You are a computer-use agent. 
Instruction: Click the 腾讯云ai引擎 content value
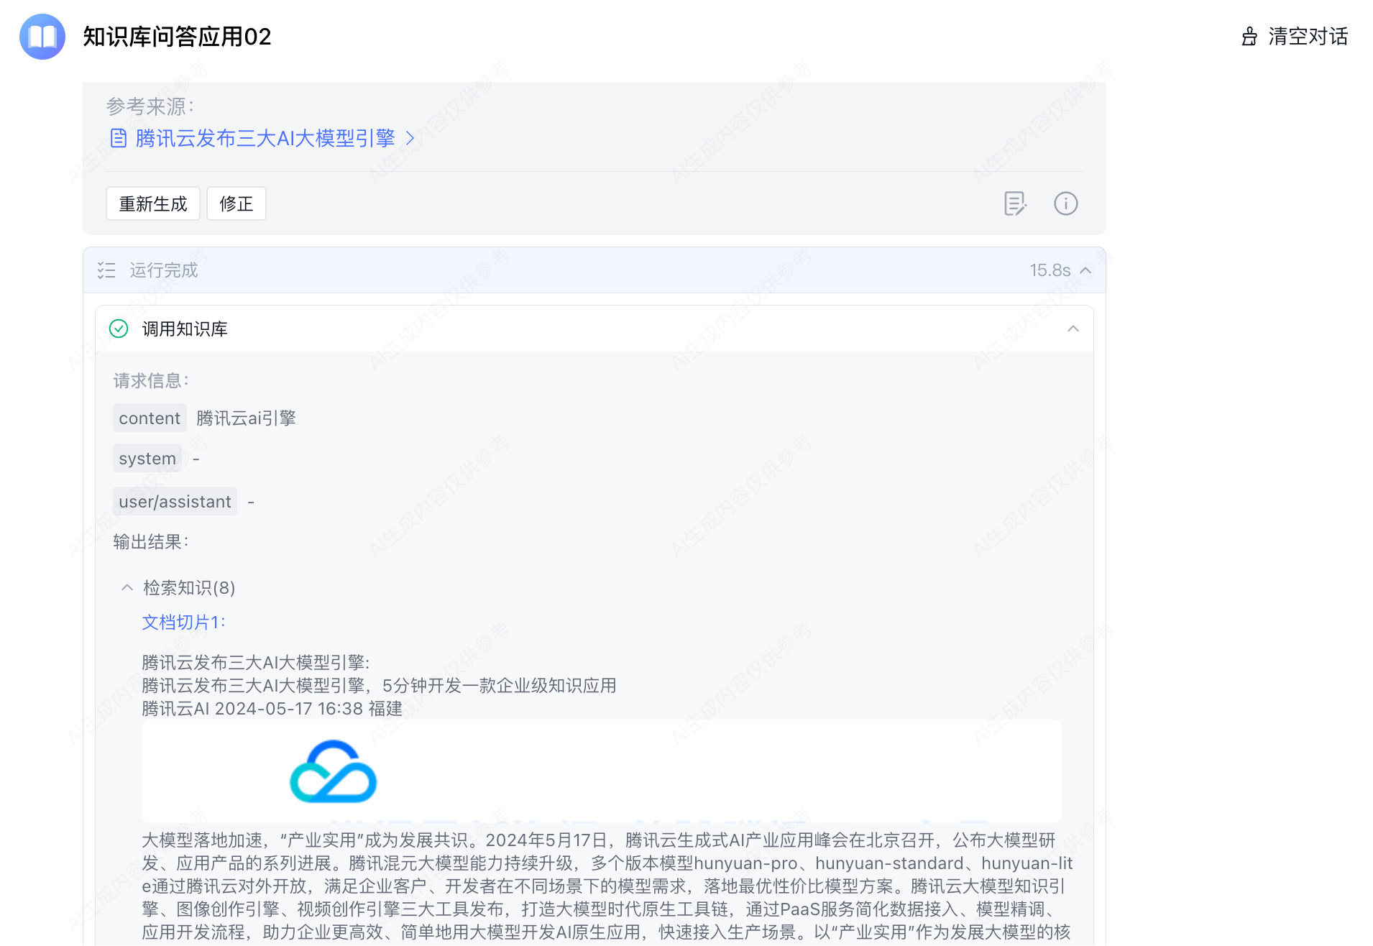[246, 418]
